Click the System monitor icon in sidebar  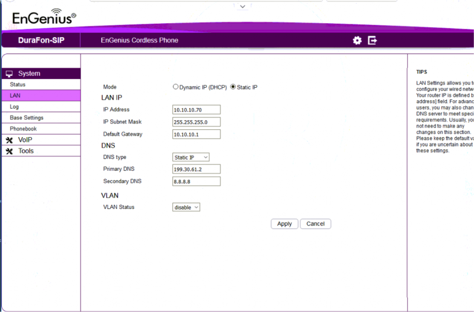coord(9,74)
